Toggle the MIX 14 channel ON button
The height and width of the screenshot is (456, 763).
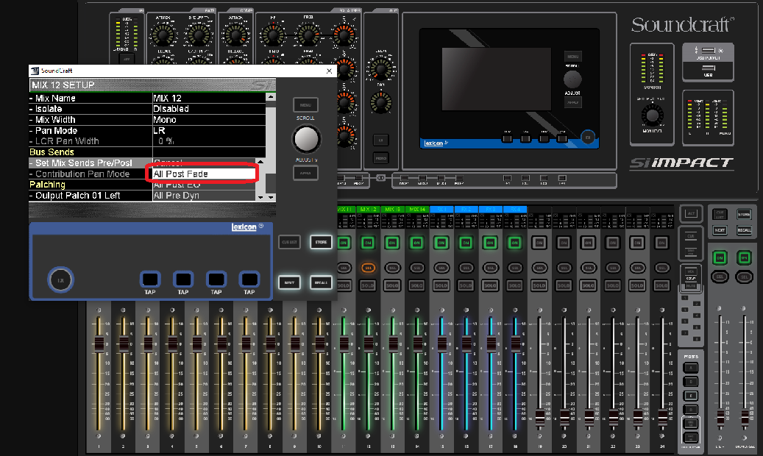click(x=416, y=243)
